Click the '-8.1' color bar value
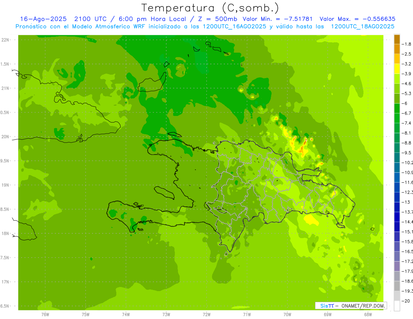The width and height of the screenshot is (413, 319). 406,133
